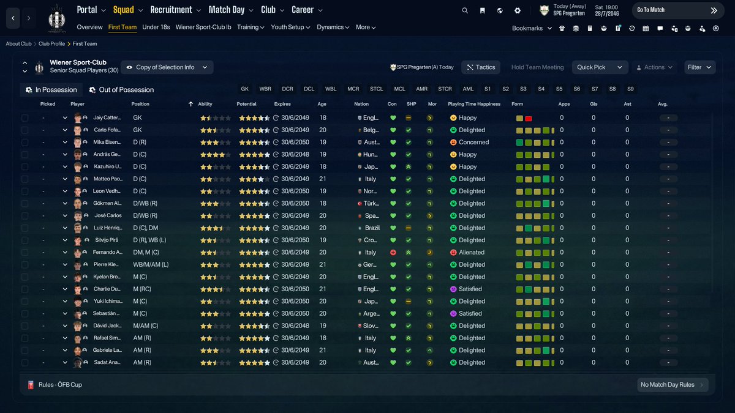Open the Career menu
735x413 pixels.
(307, 10)
